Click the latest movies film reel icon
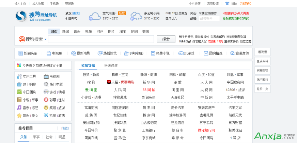The image size is (297, 143). 73,53
